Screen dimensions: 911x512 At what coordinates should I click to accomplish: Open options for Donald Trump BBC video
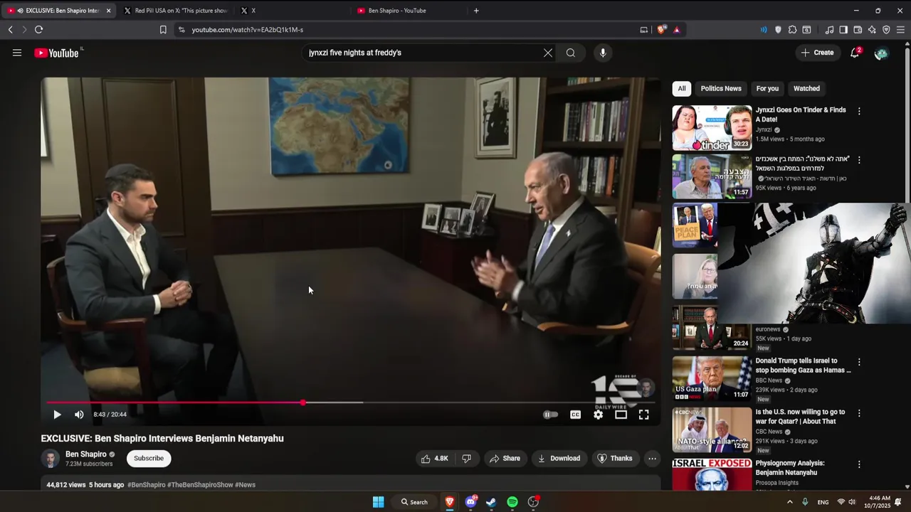pos(859,362)
